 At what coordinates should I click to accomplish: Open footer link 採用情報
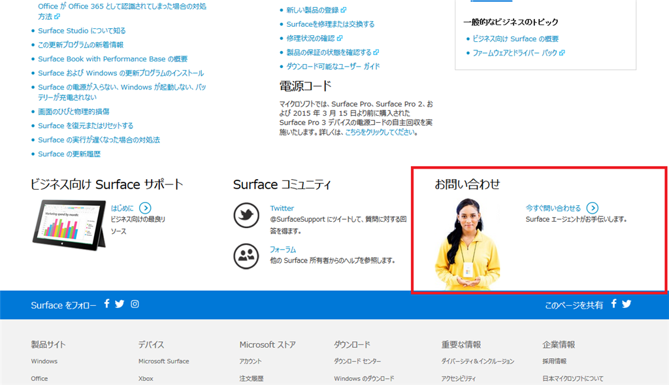pos(554,361)
